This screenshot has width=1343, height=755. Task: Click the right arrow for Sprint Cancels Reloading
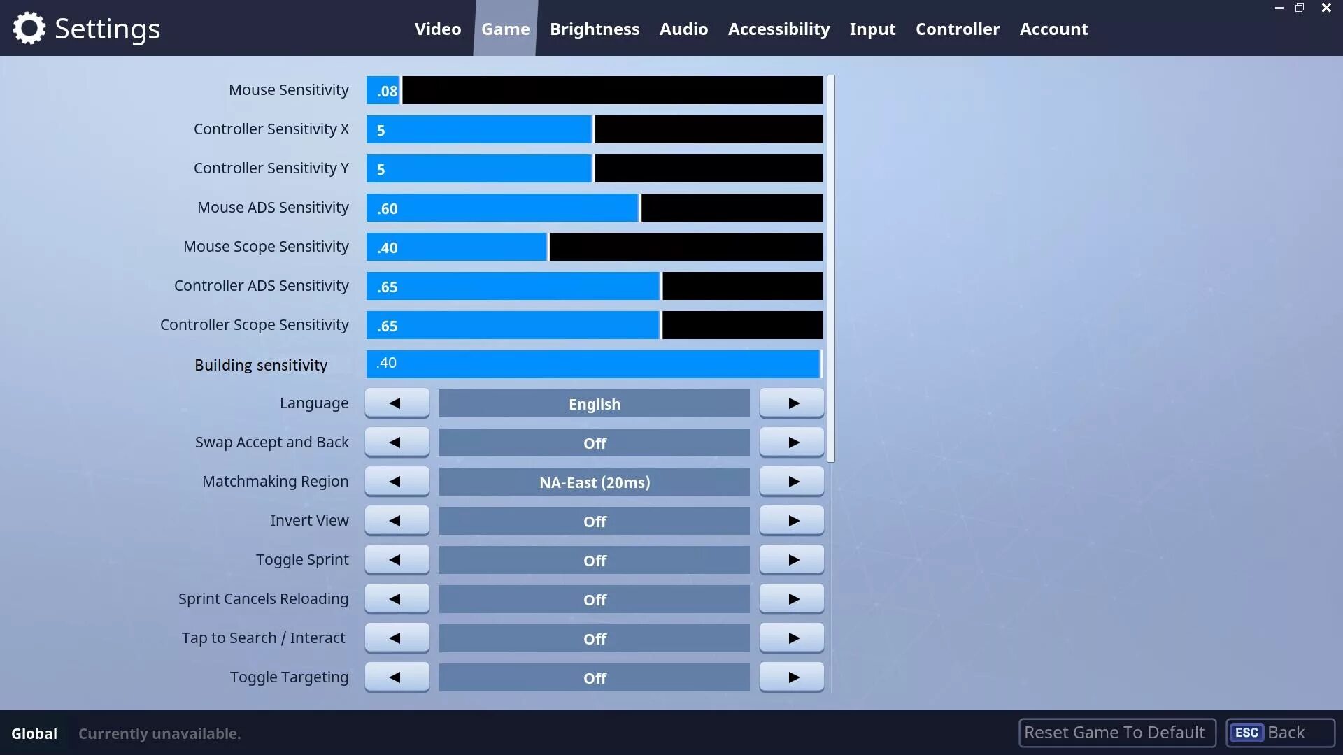790,598
